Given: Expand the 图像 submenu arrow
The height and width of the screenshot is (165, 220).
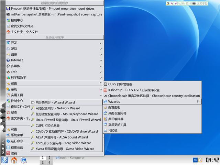Looking at the screenshot, I should point(101,54).
